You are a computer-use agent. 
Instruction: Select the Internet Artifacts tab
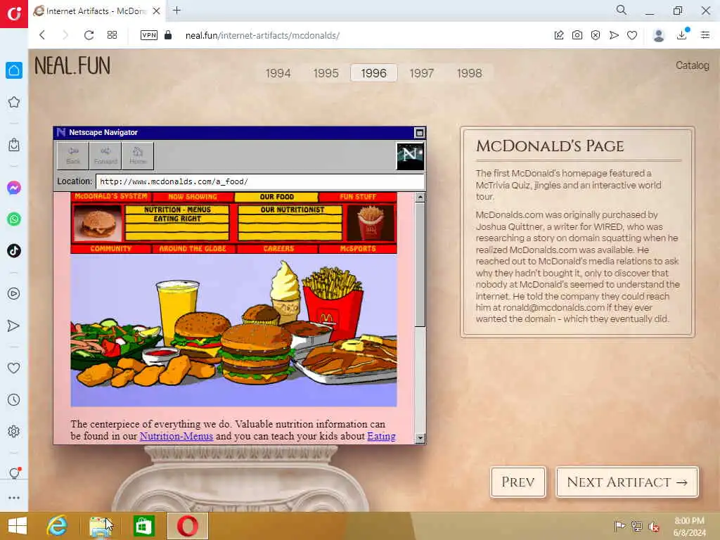coord(98,11)
